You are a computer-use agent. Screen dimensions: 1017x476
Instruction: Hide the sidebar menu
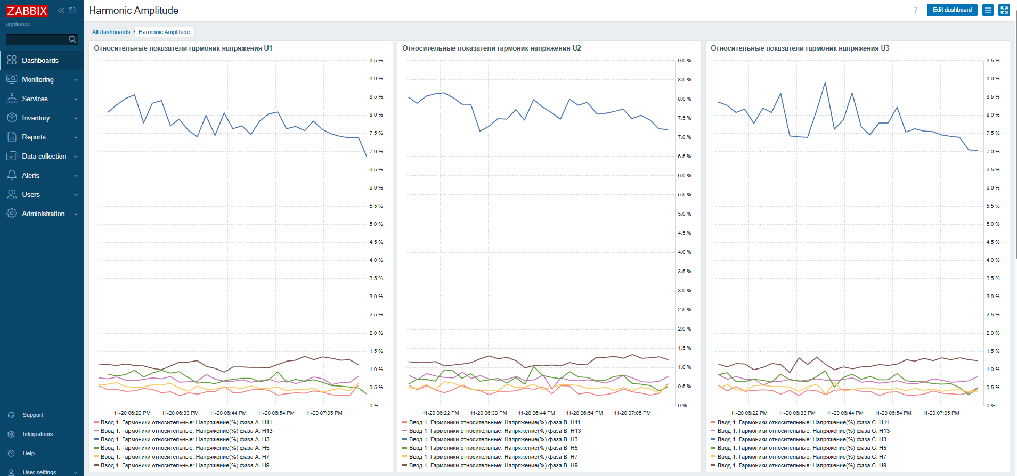(x=72, y=10)
